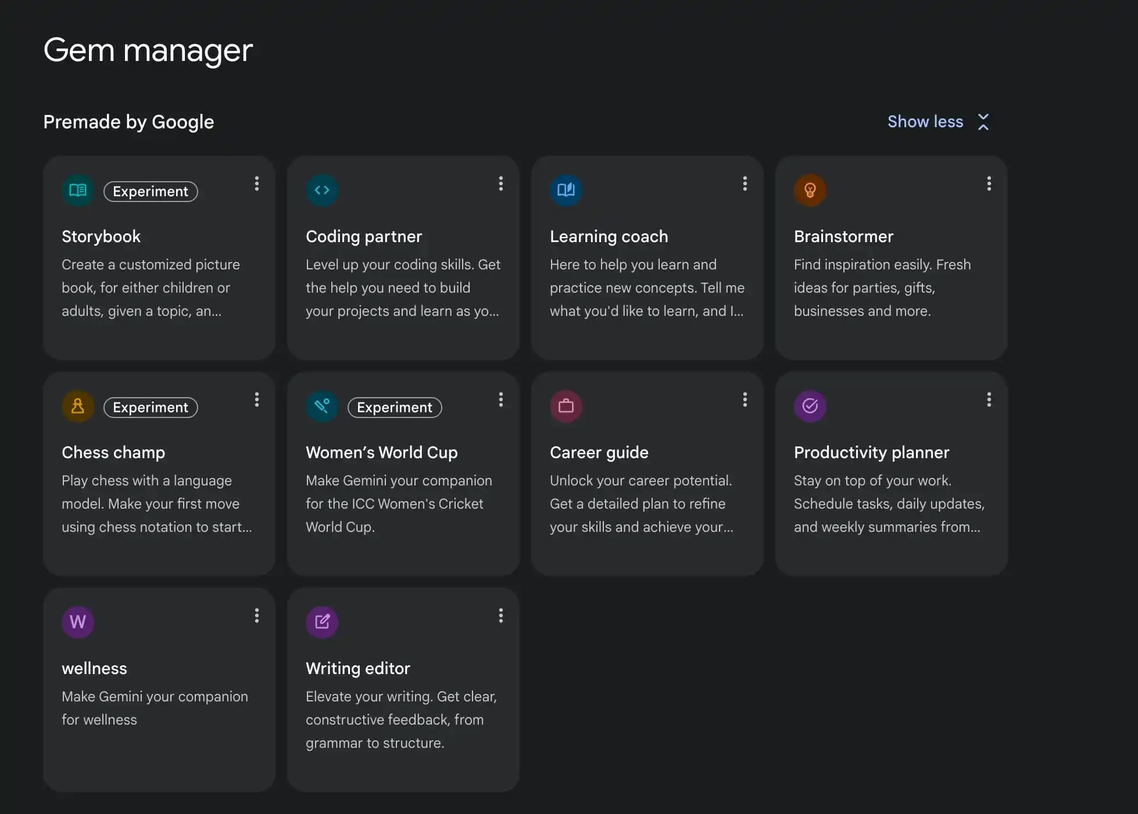This screenshot has height=814, width=1138.
Task: Select the Productivity planner card description
Action: point(889,504)
